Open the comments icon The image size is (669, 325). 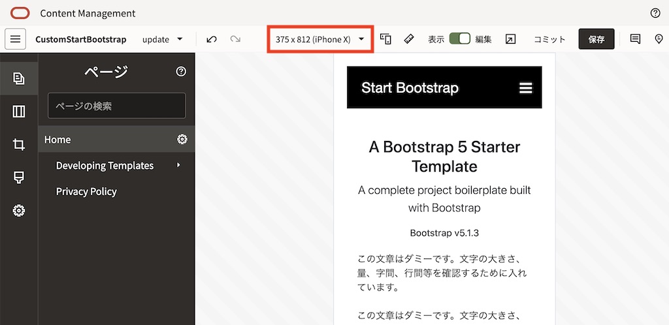pos(635,39)
